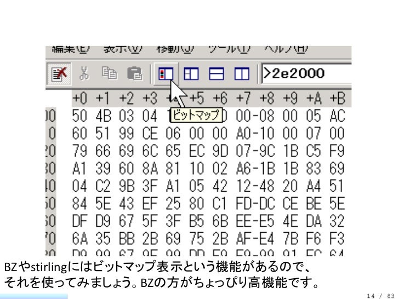
Task: Click the 14 / 83 slide page counter
Action: (380, 296)
